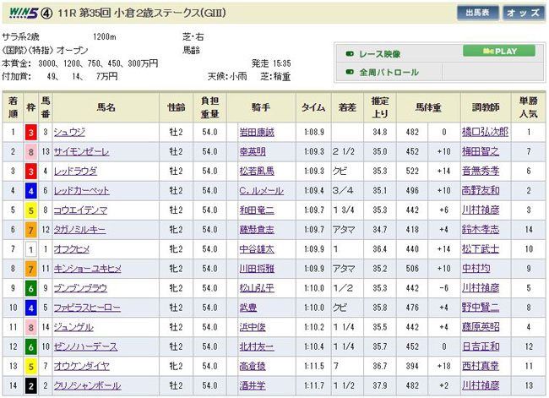Click the red frame badge in シュウジ's row
Viewport: 549px width, 398px height.
(30, 133)
